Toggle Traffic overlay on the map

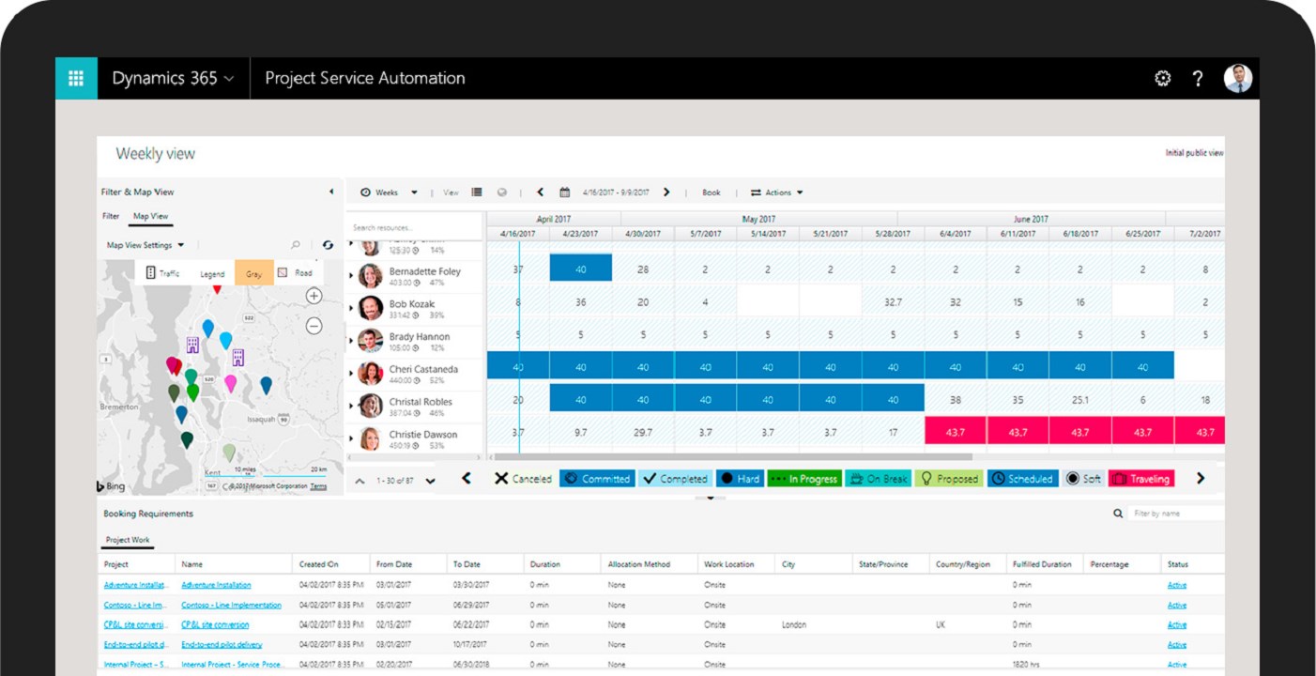point(161,273)
